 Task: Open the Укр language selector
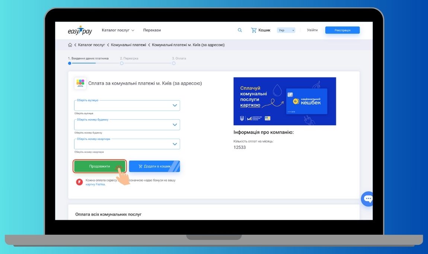(286, 30)
